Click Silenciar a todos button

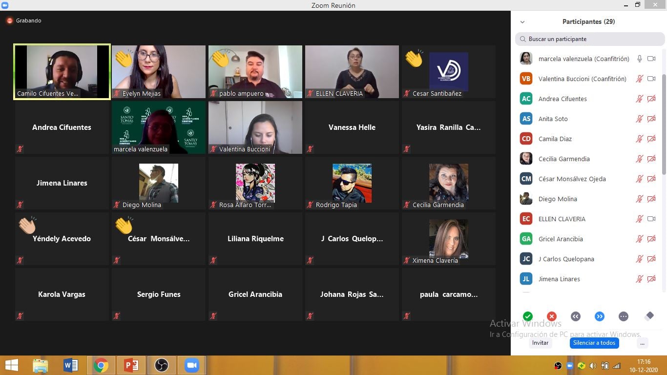594,343
